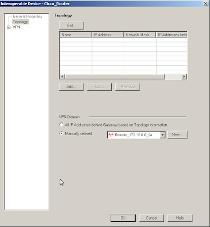The height and width of the screenshot is (227, 210).
Task: Select All IP Addresses behind Gateway option
Action: 61,125
